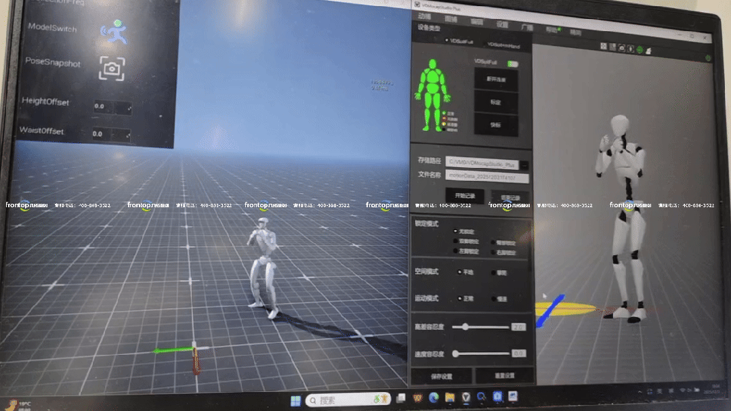Viewport: 731px width, 411px height.
Task: Click the green circular icon in viewport toolbar
Action: click(x=640, y=49)
